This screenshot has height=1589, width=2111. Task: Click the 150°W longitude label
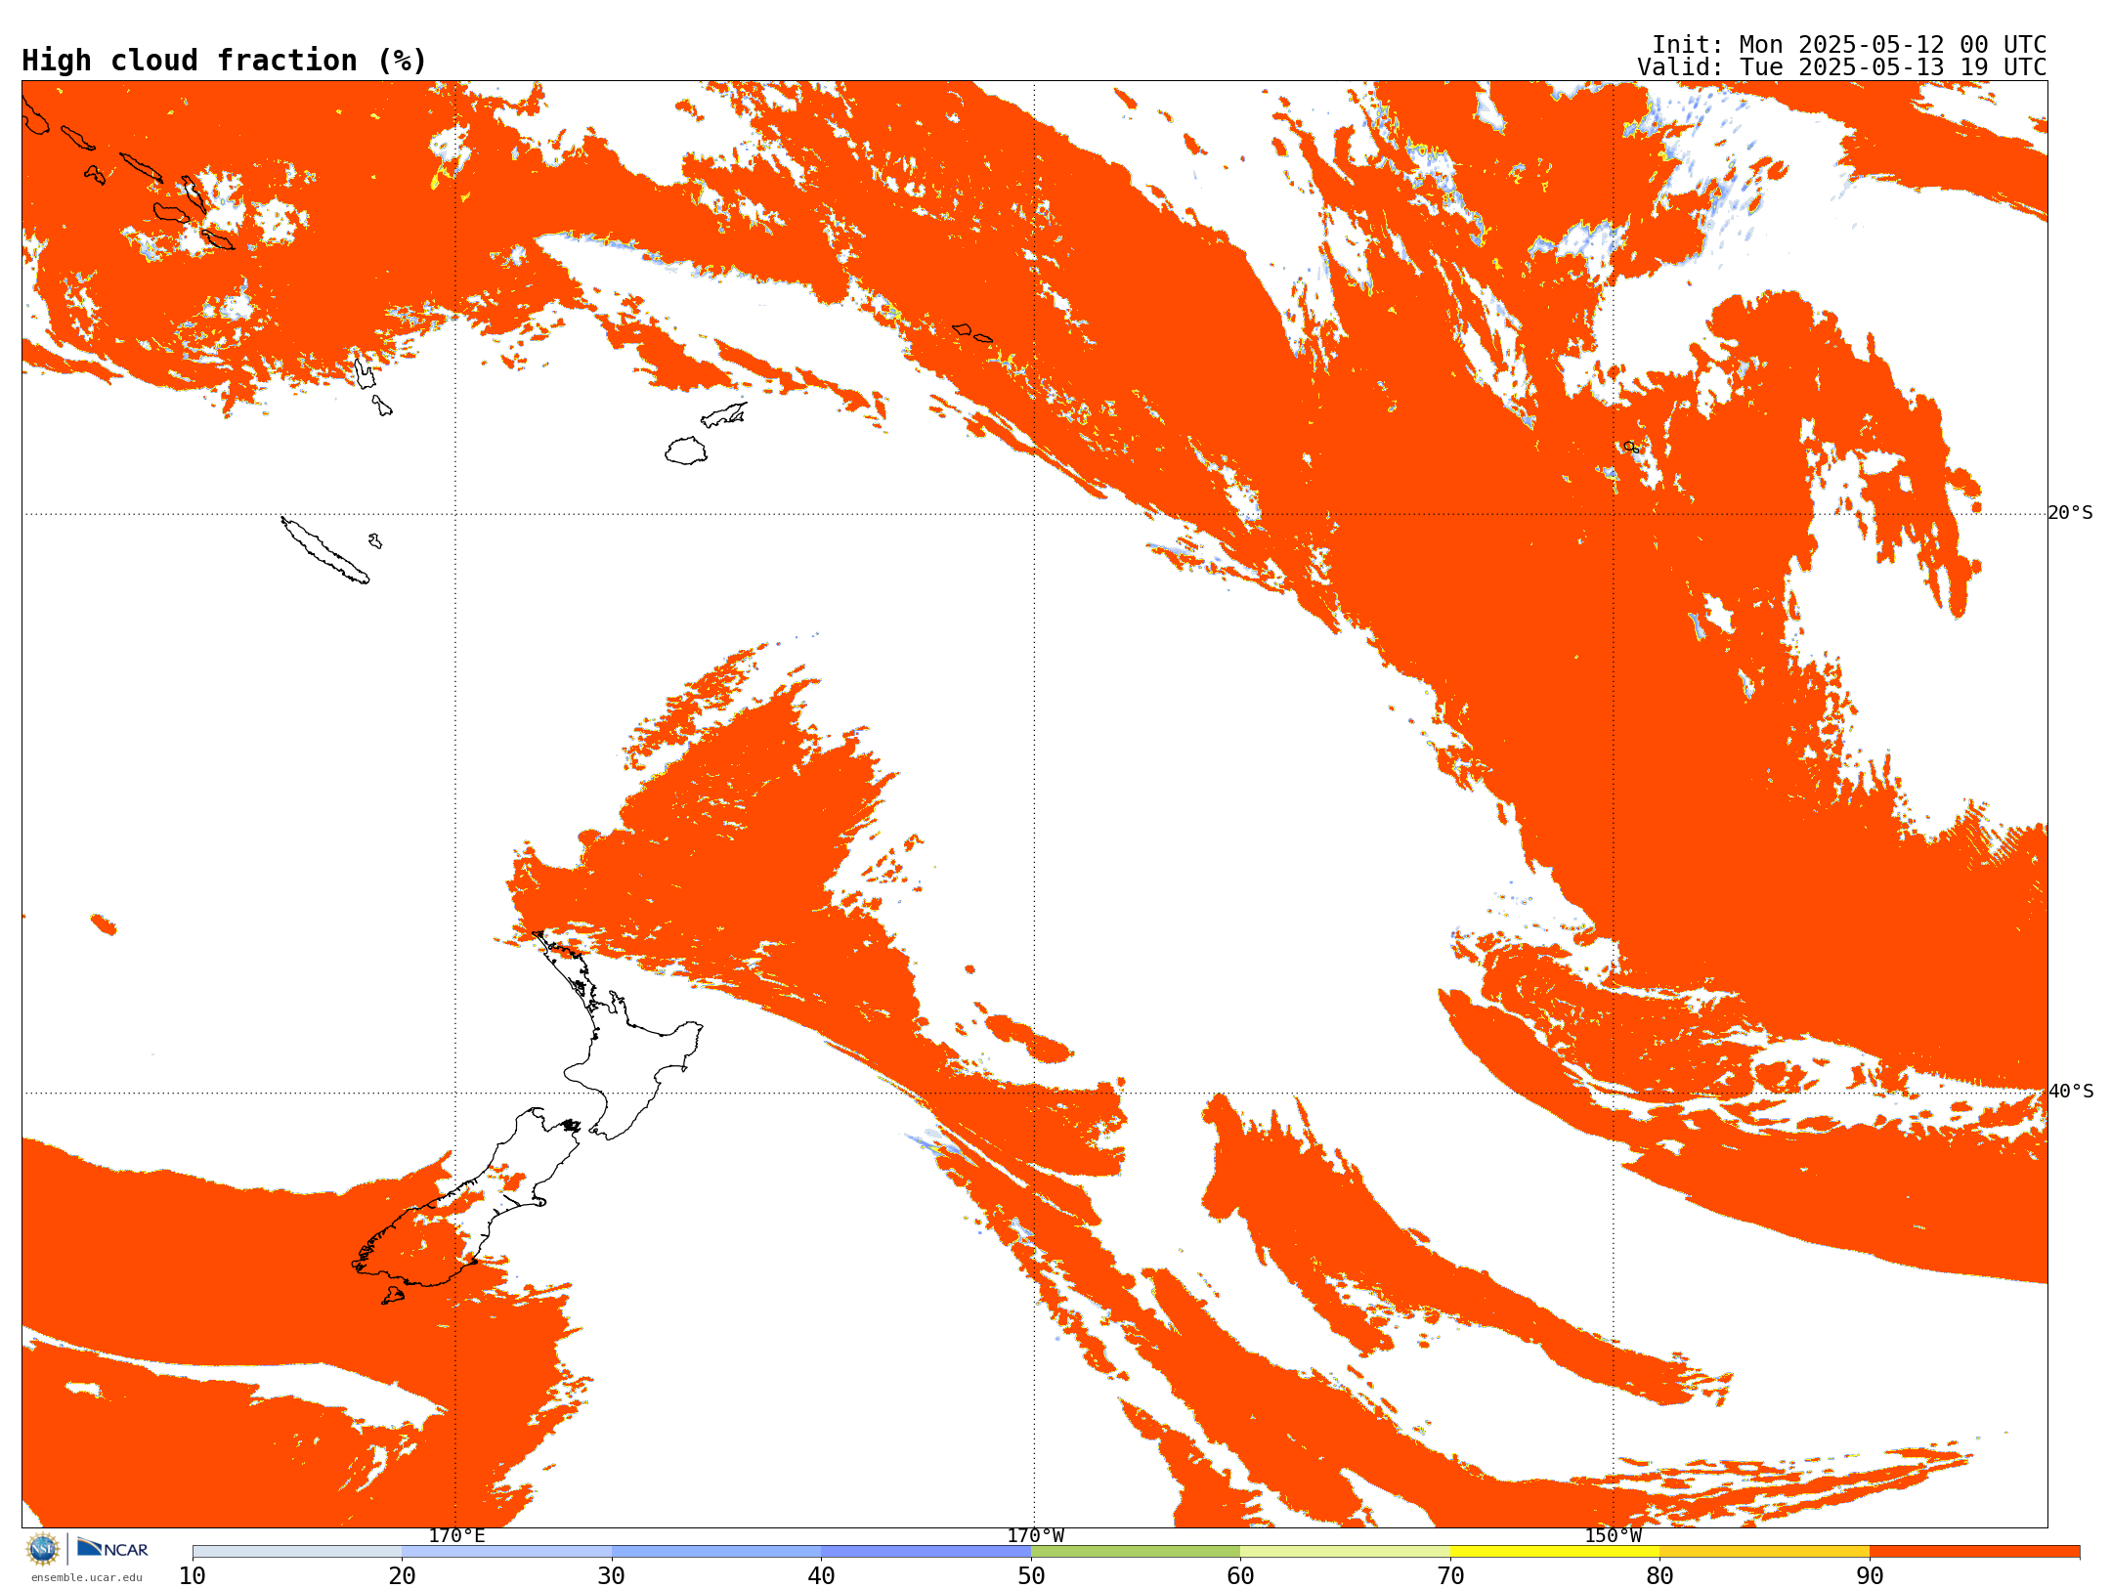[x=1613, y=1536]
